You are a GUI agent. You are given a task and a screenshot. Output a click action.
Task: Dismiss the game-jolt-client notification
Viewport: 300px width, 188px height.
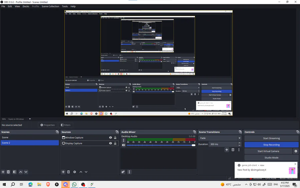tap(295, 164)
